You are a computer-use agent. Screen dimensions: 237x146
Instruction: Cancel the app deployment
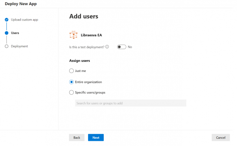tap(221, 138)
